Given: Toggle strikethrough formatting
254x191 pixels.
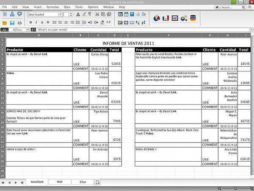Looking at the screenshot, I should tap(48, 22).
